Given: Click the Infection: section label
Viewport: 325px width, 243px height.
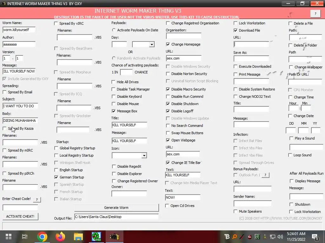Looking at the screenshot, I should [241, 134].
